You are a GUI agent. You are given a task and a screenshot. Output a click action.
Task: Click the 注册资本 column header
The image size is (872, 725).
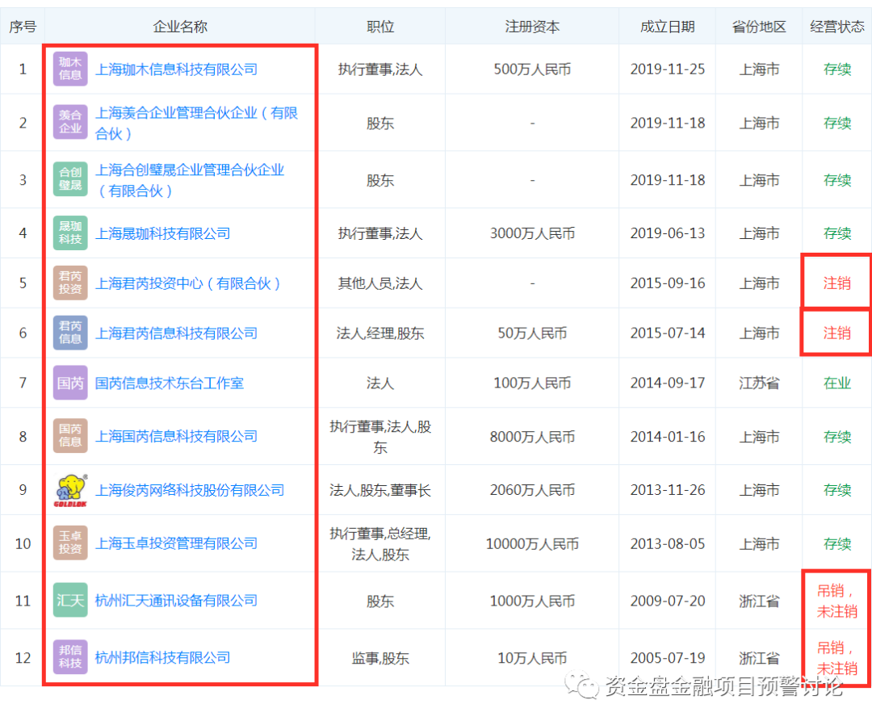(x=532, y=26)
